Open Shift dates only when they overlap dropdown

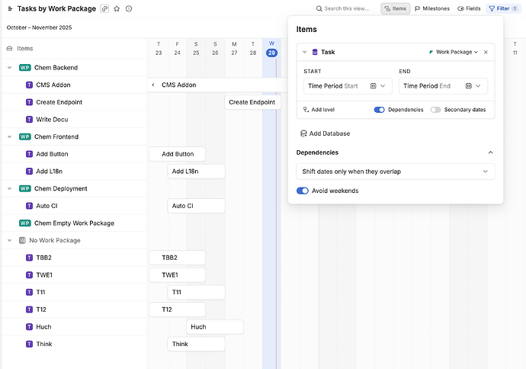tap(396, 172)
